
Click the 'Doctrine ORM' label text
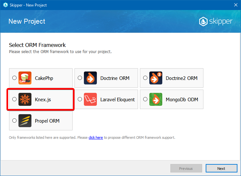[115, 78]
